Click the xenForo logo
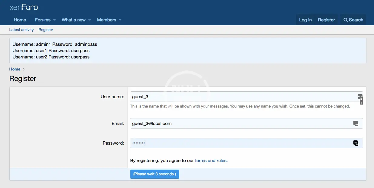The height and width of the screenshot is (188, 374). click(24, 7)
